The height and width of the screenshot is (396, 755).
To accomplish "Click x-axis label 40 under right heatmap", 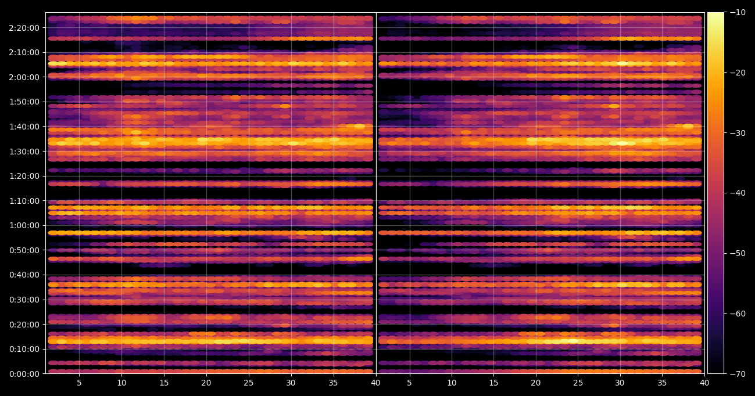I will tap(704, 383).
